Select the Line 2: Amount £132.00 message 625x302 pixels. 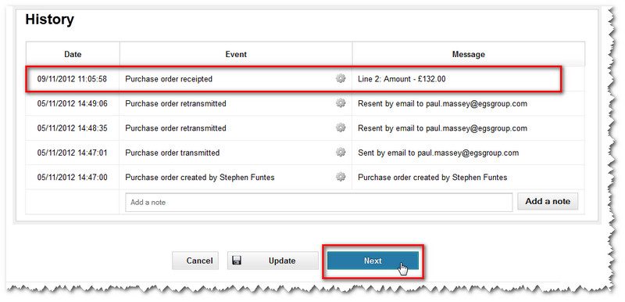click(x=402, y=79)
